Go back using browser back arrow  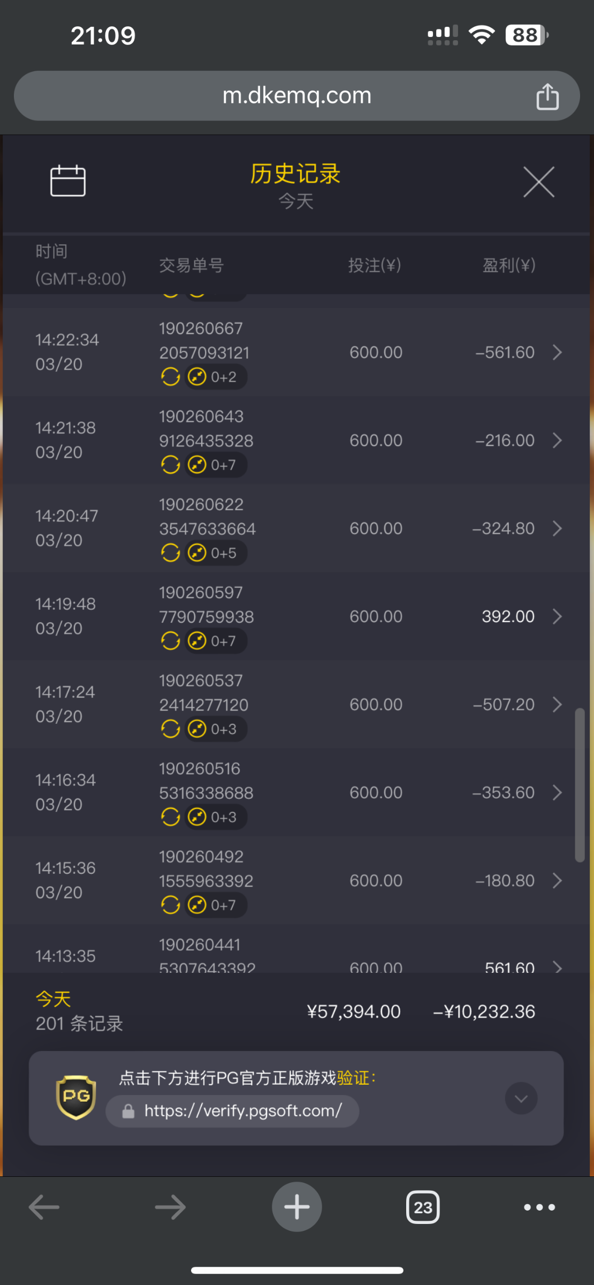[x=44, y=1207]
